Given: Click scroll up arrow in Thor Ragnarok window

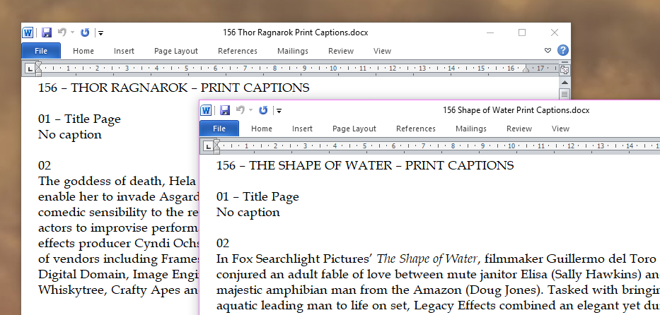Looking at the screenshot, I should 565,83.
